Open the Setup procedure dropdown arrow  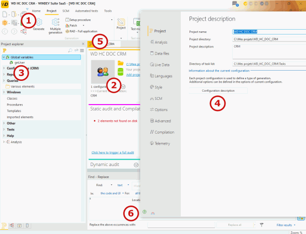click(112, 20)
